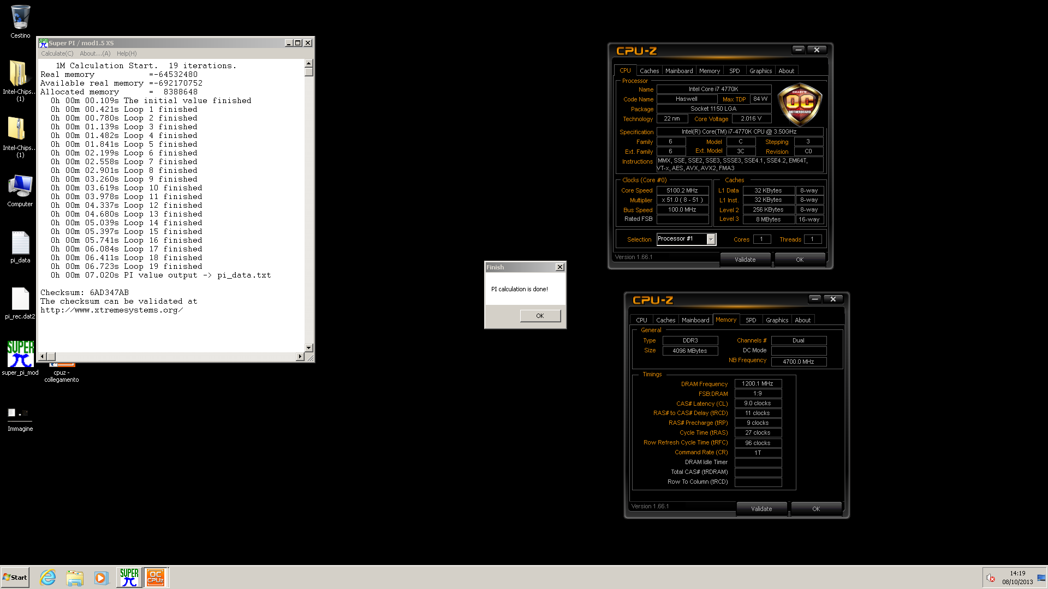Image resolution: width=1048 pixels, height=589 pixels.
Task: Click the DRAM Frequency value 1200.1 MHz
Action: [x=758, y=383]
